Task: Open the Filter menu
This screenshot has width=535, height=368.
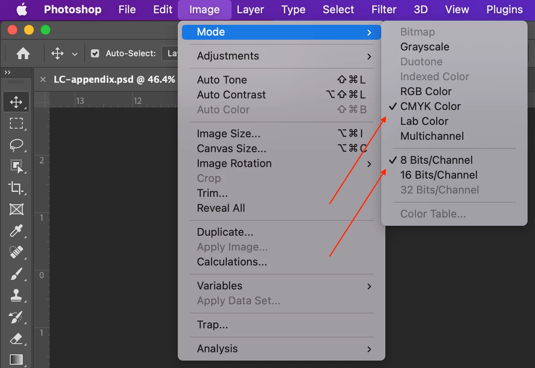Action: [384, 10]
